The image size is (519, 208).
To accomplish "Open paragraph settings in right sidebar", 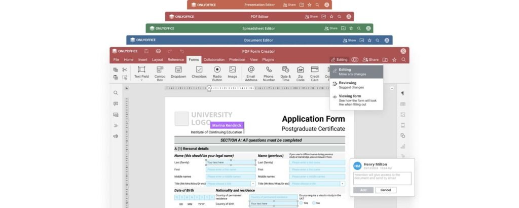I will [402, 93].
